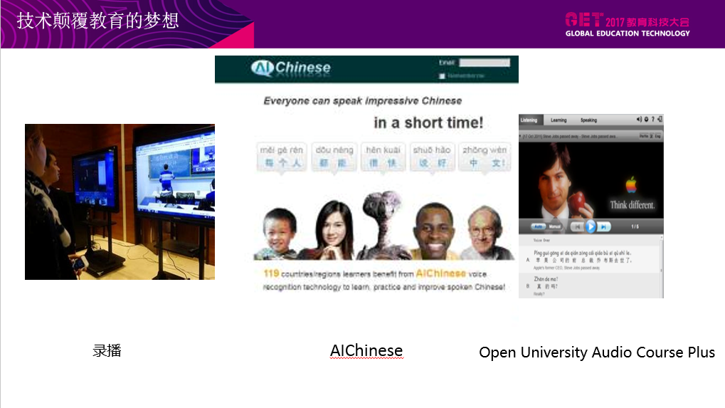725x408 pixels.
Task: Click the 'Voice Over' label
Action: [541, 241]
